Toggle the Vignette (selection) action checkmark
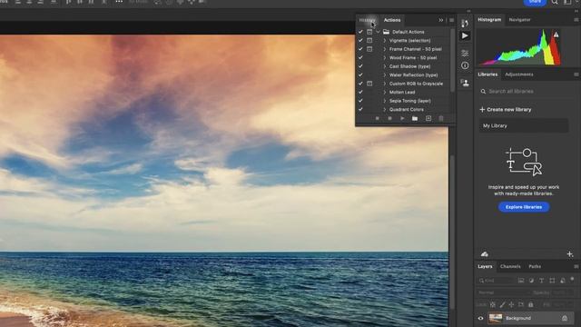The image size is (581, 327). click(x=360, y=40)
